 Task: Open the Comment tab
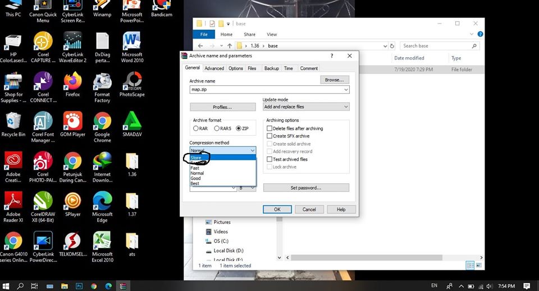(309, 68)
